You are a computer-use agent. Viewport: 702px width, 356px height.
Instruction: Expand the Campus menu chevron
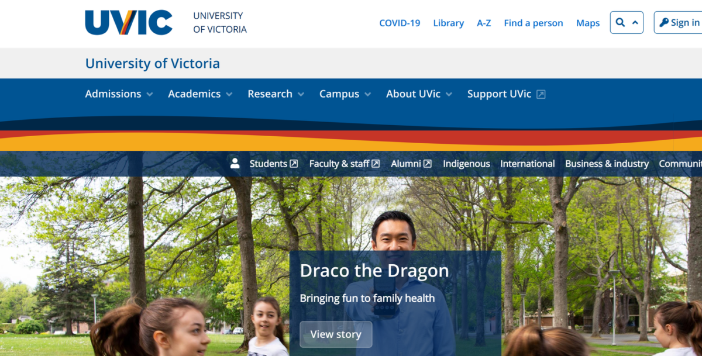[x=367, y=95]
